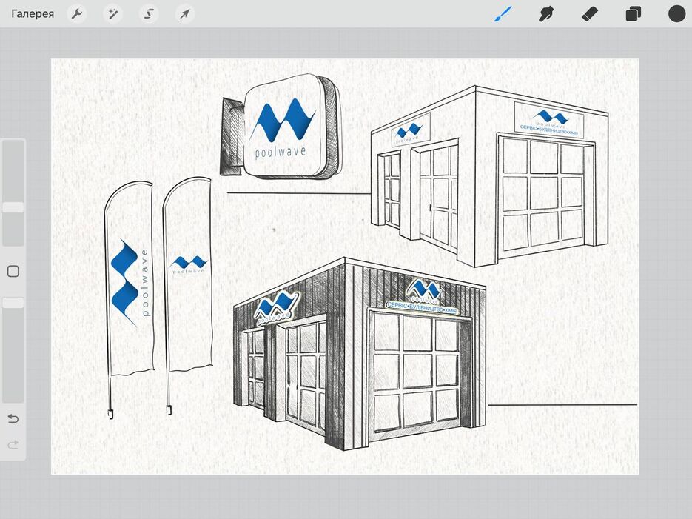
Task: Adjust brush size slider handle
Action: [x=13, y=207]
